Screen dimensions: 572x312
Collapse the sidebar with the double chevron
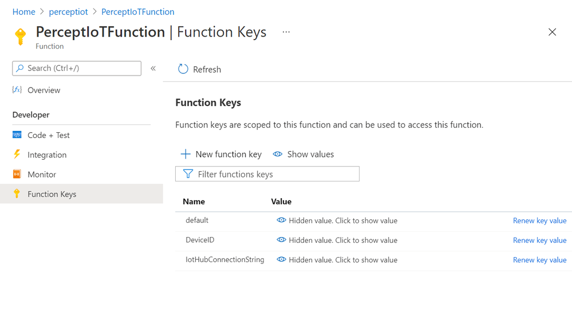(153, 68)
